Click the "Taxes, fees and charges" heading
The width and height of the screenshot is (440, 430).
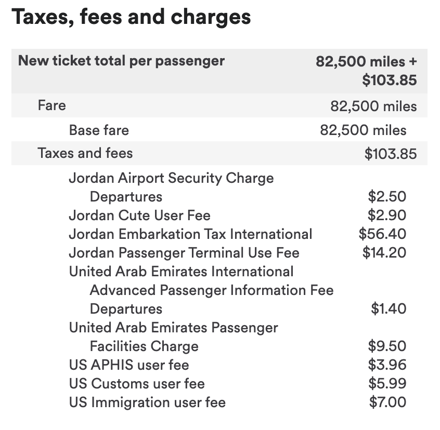click(131, 17)
